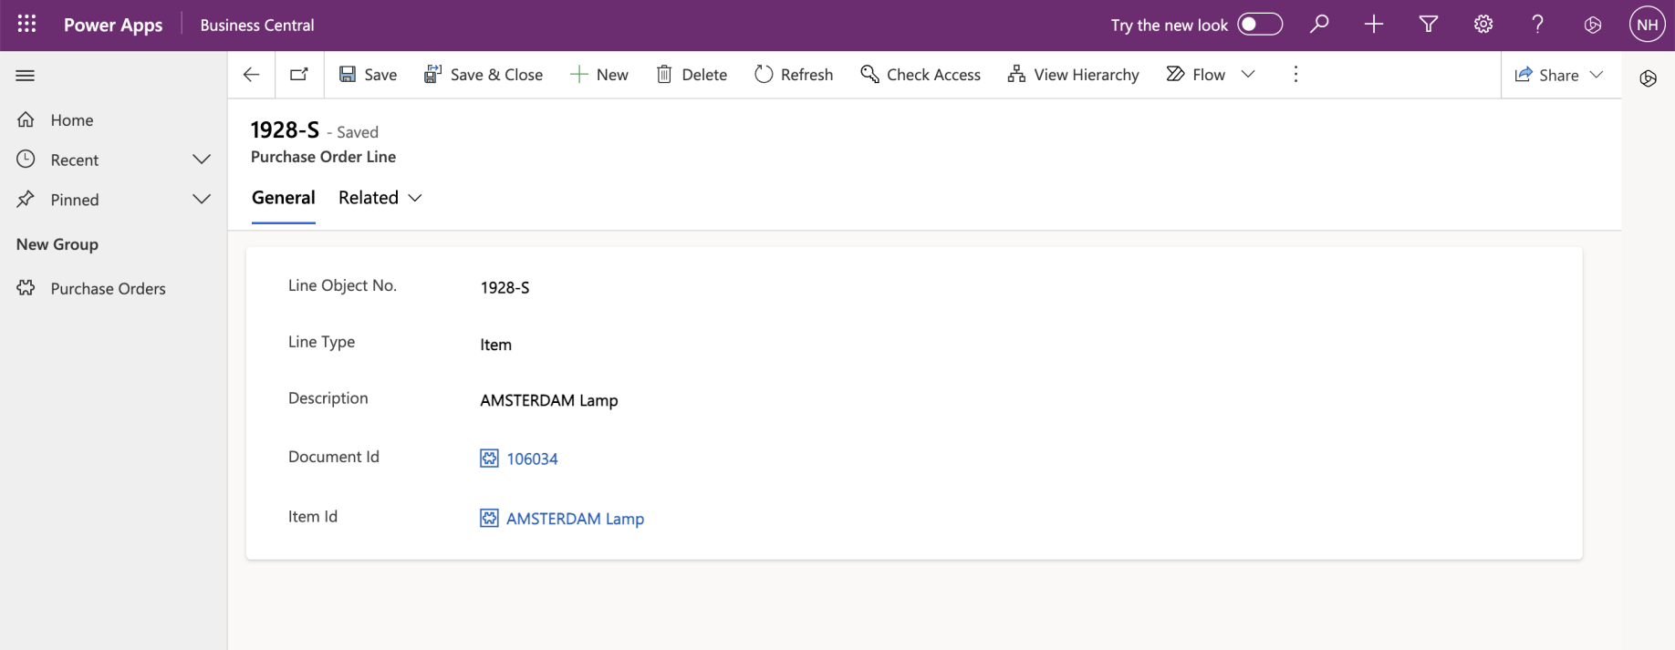Click the Purchase Order Line subtitle
Viewport: 1675px width, 650px height.
pos(323,157)
